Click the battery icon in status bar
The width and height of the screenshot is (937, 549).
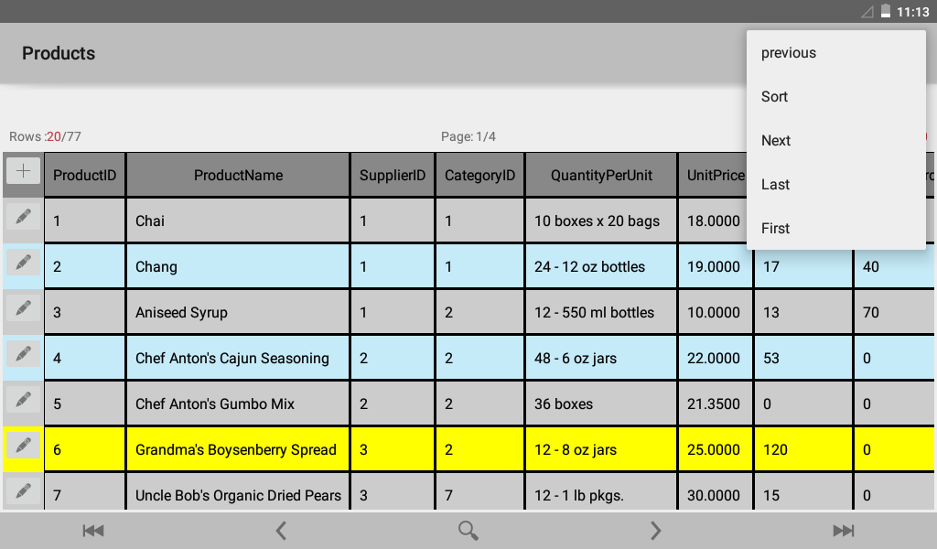click(885, 12)
